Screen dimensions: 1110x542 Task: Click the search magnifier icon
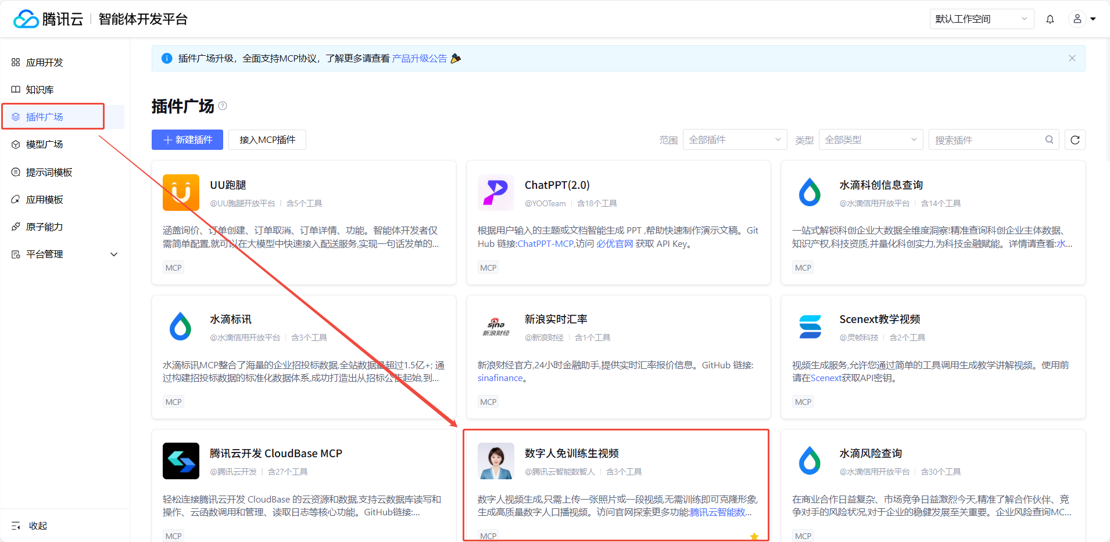pyautogui.click(x=1050, y=139)
